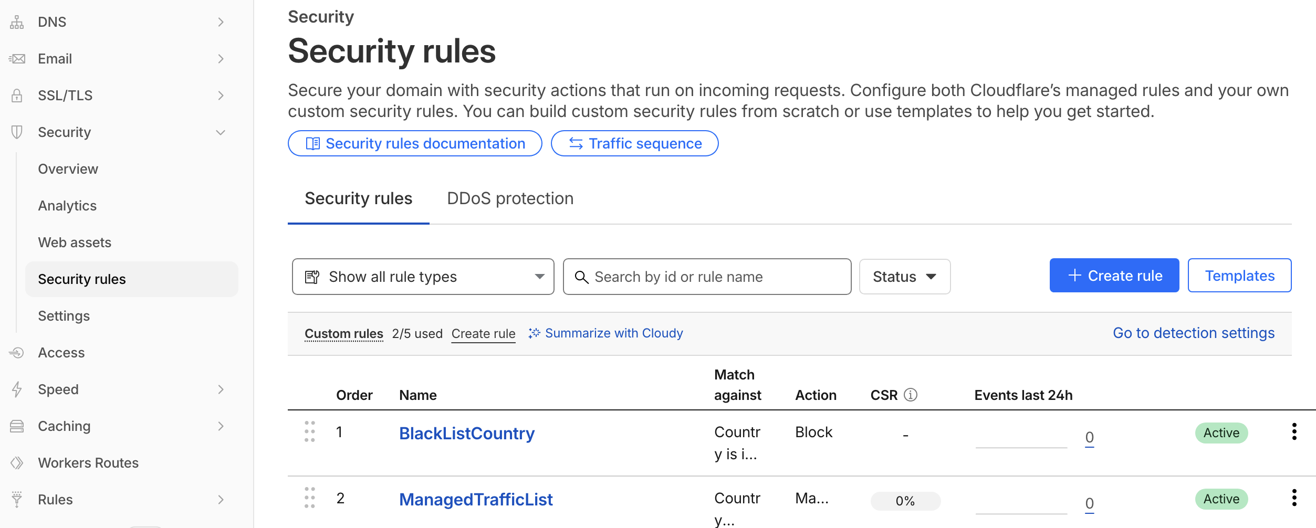Expand the Rules section chevron

point(221,500)
